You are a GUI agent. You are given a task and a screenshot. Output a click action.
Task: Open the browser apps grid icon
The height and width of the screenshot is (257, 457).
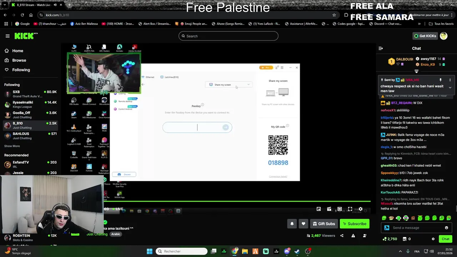point(6,24)
